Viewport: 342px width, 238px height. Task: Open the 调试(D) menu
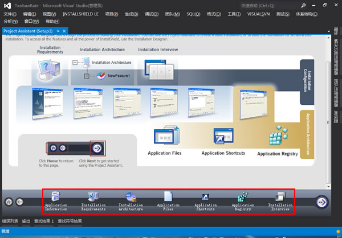(152, 14)
